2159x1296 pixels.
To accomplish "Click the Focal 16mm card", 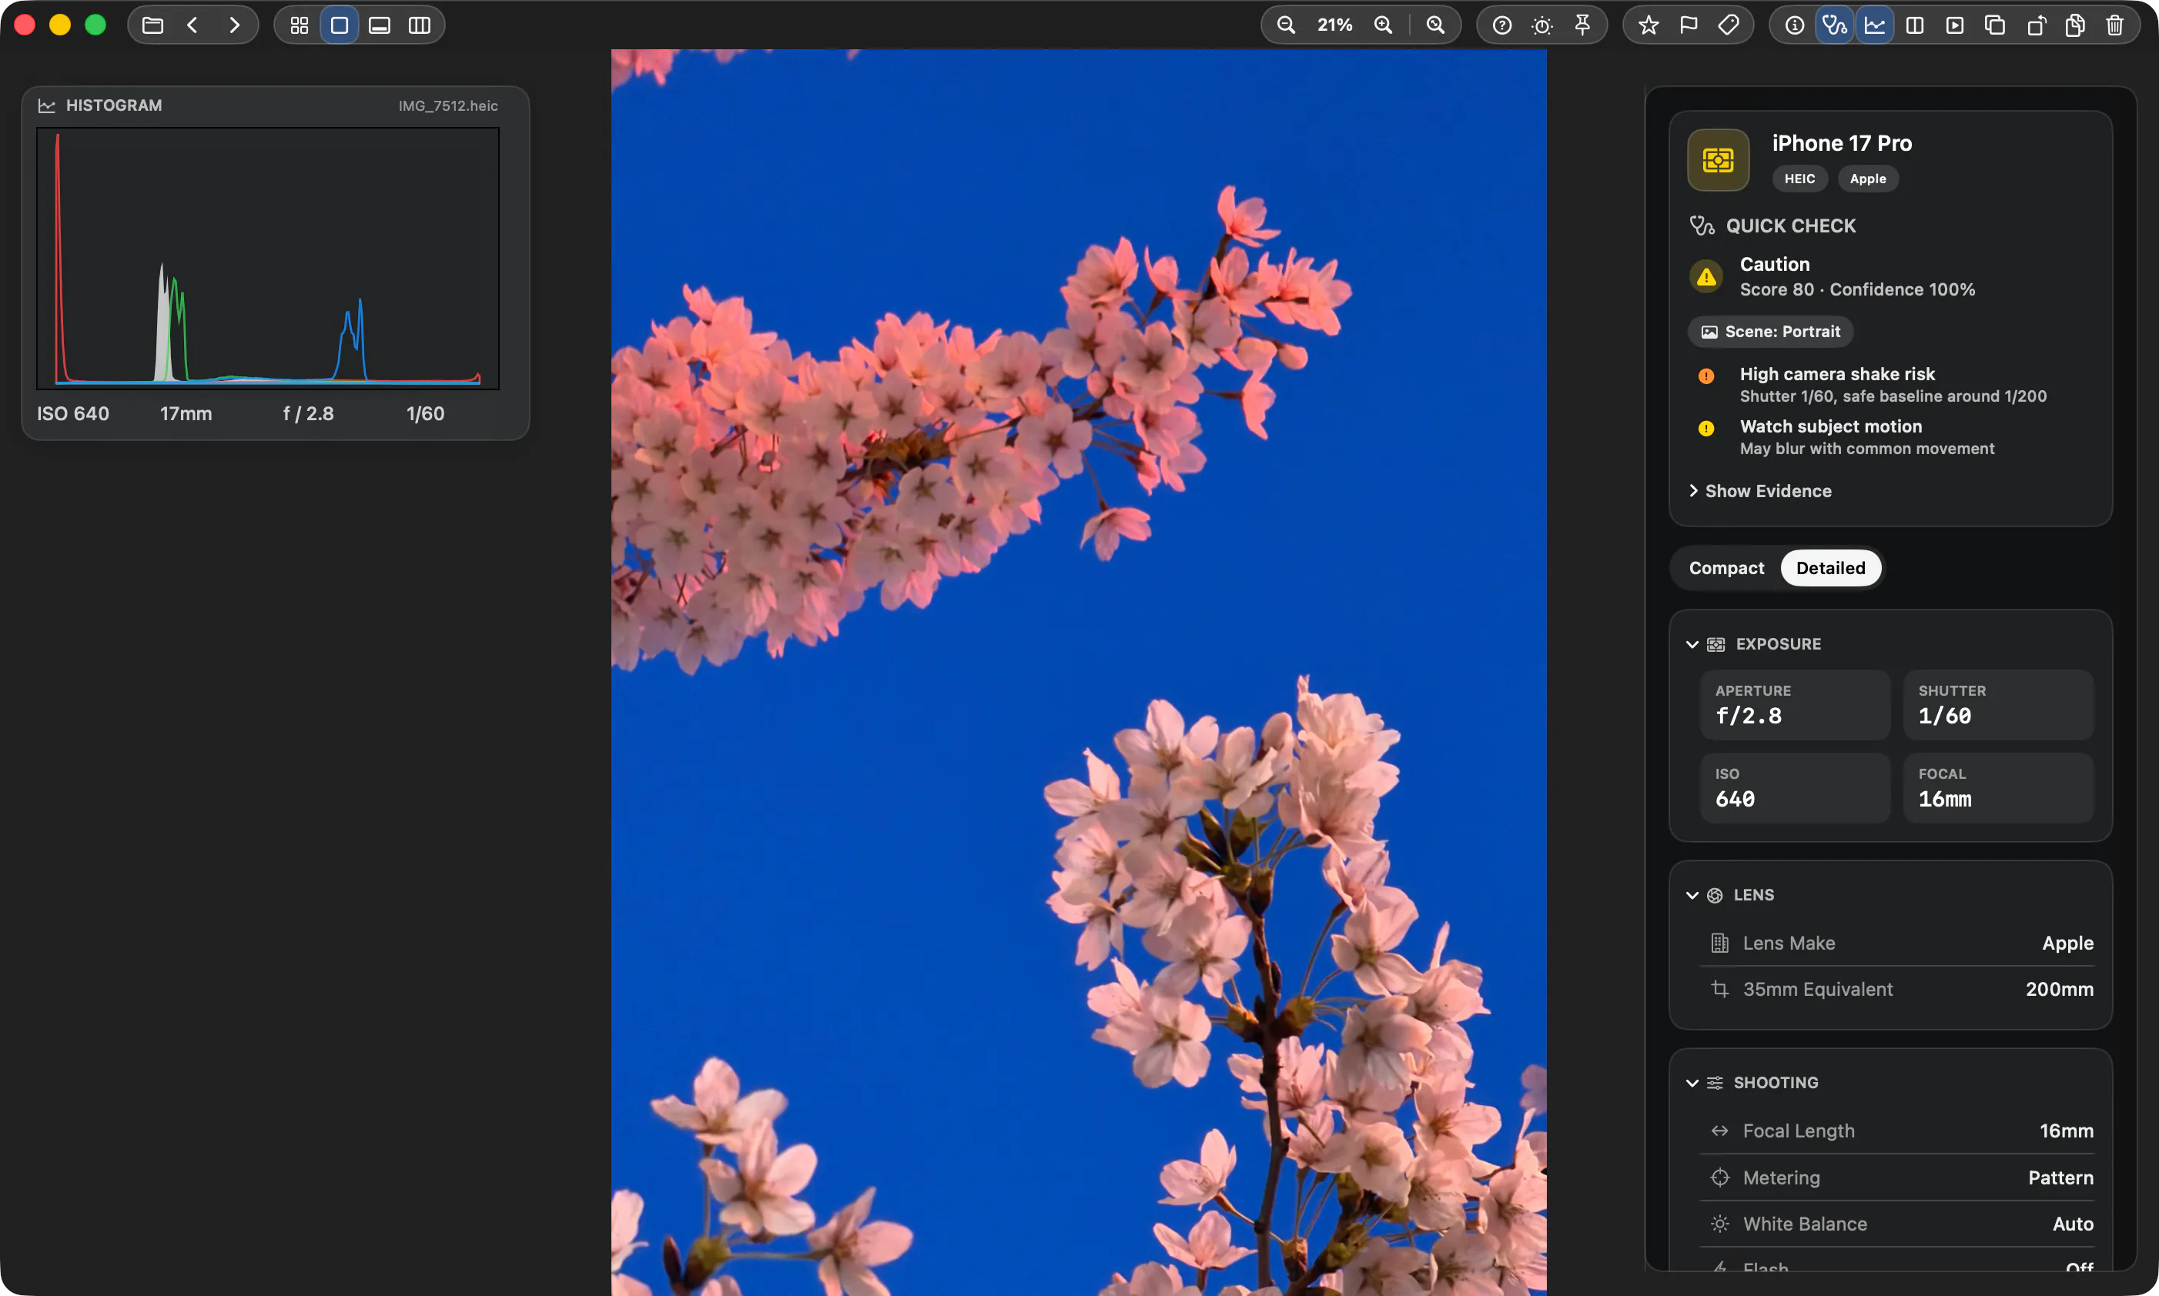I will 1998,788.
